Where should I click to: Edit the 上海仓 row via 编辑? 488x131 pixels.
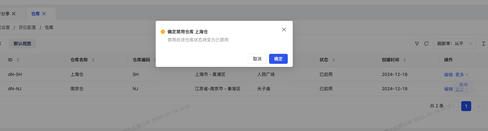tap(448, 75)
